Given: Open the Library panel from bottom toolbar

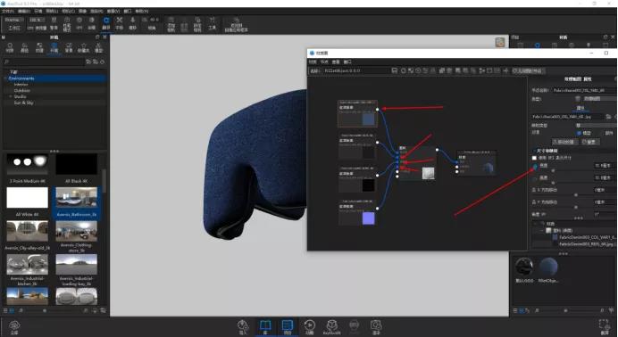Looking at the screenshot, I should pyautogui.click(x=265, y=327).
